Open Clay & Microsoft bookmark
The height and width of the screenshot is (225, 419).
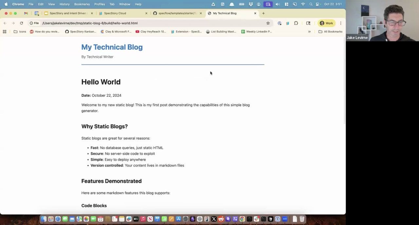coord(116,31)
